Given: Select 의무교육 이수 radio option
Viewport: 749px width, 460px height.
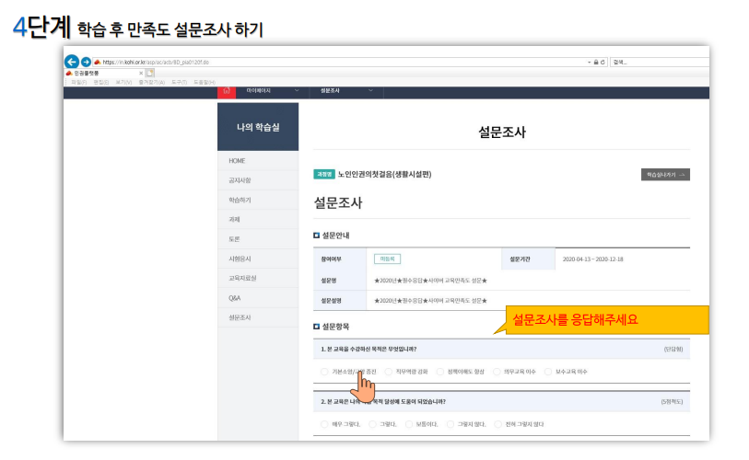Looking at the screenshot, I should (x=497, y=372).
